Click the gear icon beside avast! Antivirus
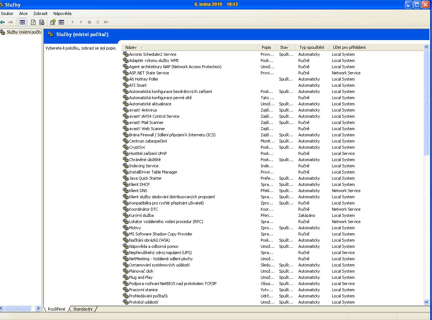Viewport: 432px width, 320px height. [125, 110]
